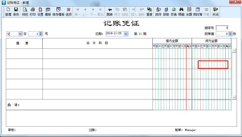Click the 审核 label
242x137 pixels.
(12, 130)
